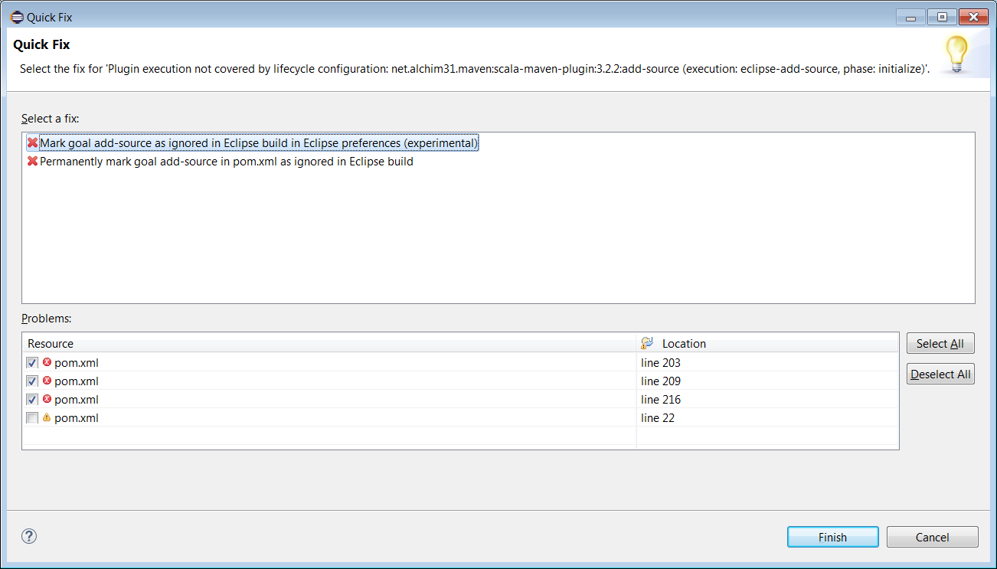Click the red X icon beside experimental fix
This screenshot has height=569, width=997.
point(32,143)
